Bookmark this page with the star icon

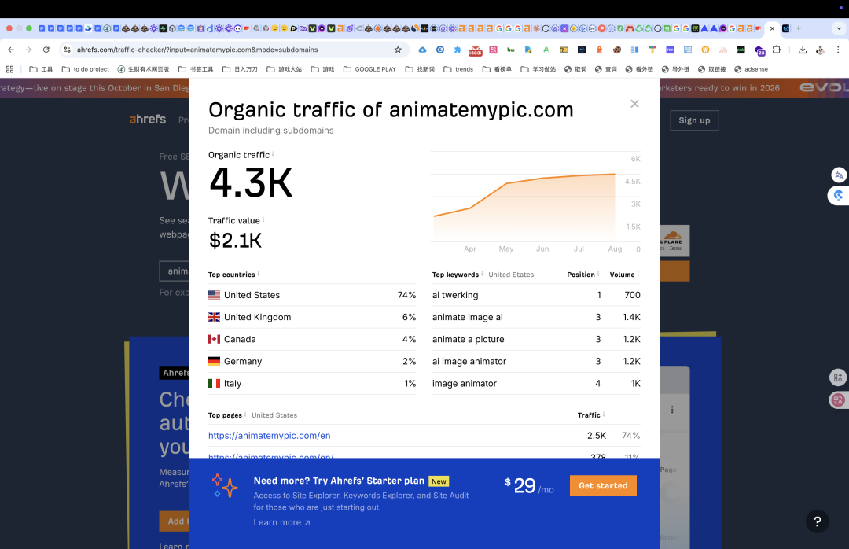tap(398, 50)
